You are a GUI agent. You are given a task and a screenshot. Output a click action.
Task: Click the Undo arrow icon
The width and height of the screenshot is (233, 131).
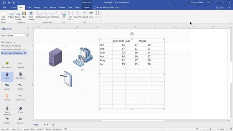(9, 3)
